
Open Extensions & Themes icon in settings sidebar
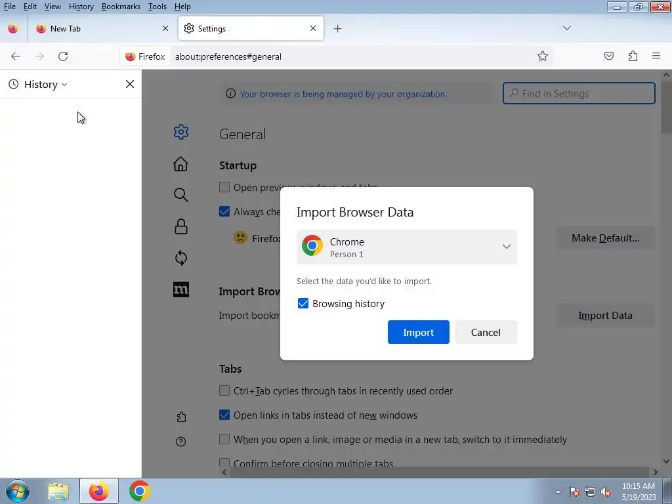pyautogui.click(x=181, y=417)
